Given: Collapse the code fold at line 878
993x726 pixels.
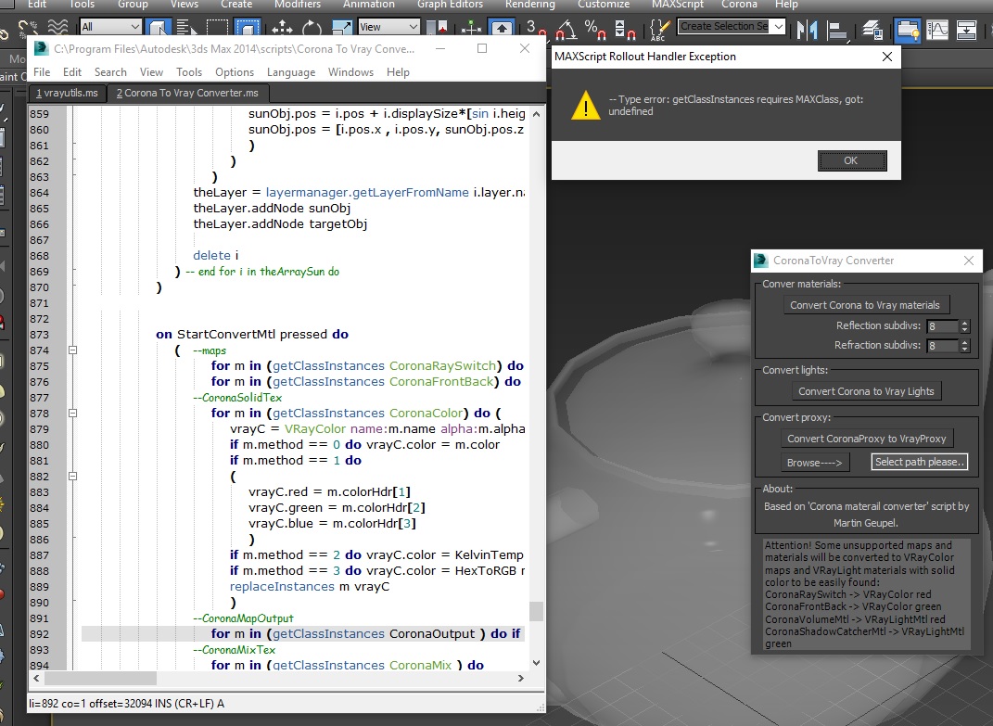Looking at the screenshot, I should (73, 413).
